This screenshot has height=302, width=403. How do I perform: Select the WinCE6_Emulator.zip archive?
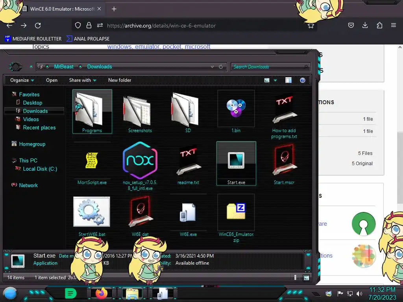pyautogui.click(x=236, y=218)
